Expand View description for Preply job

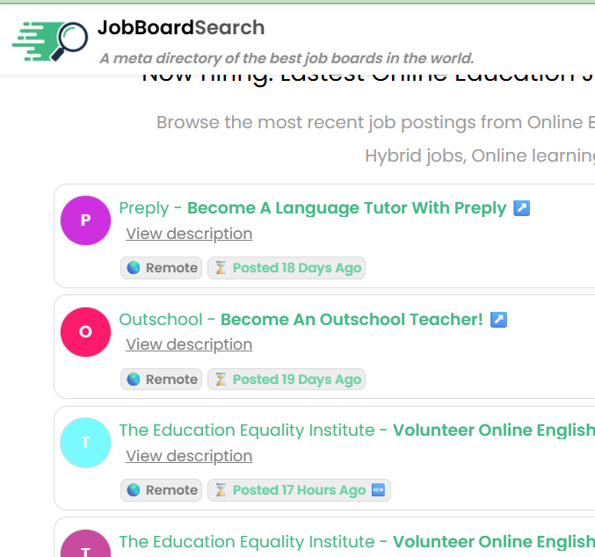189,234
